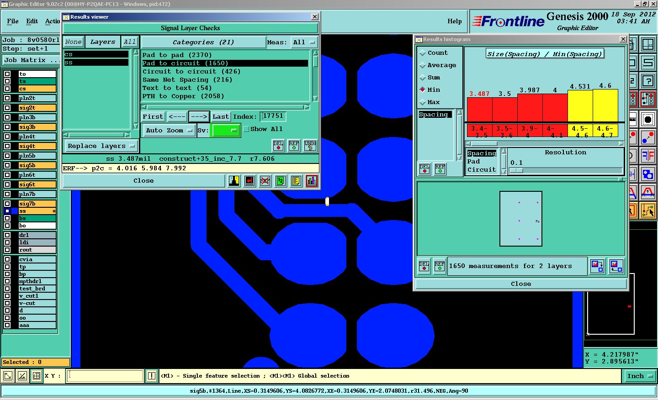This screenshot has width=658, height=400.
Task: Click the Job Matrix button
Action: tap(31, 60)
